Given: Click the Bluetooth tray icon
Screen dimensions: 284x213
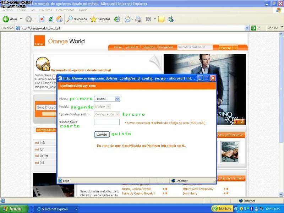Looking at the screenshot, I should [251, 209].
